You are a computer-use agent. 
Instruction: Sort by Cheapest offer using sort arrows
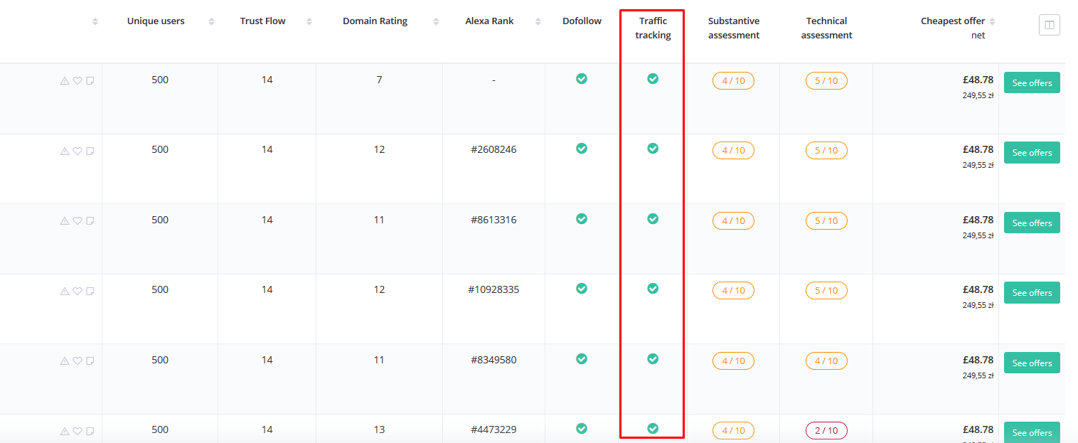992,21
